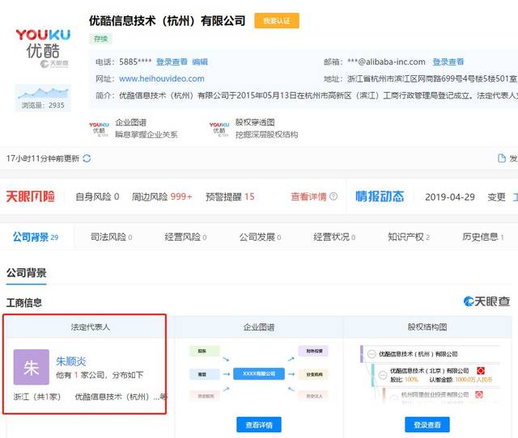Collapse the 优酷信息技术（杭州）有限公司 tree node
Image resolution: width=518 pixels, height=438 pixels.
372,354
